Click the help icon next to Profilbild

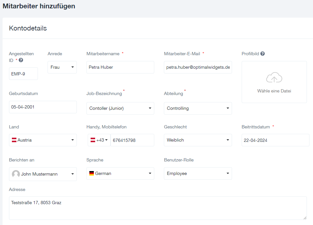click(x=263, y=54)
